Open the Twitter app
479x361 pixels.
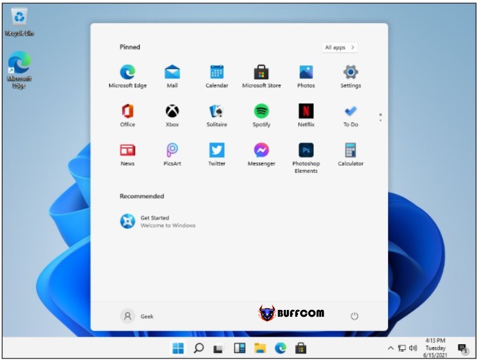pyautogui.click(x=217, y=155)
